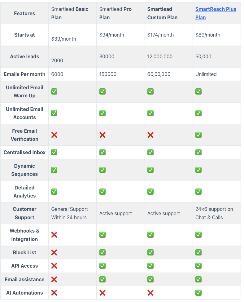Click green check for Pro Plan Block List
This screenshot has height=302, width=244.
pos(102,252)
